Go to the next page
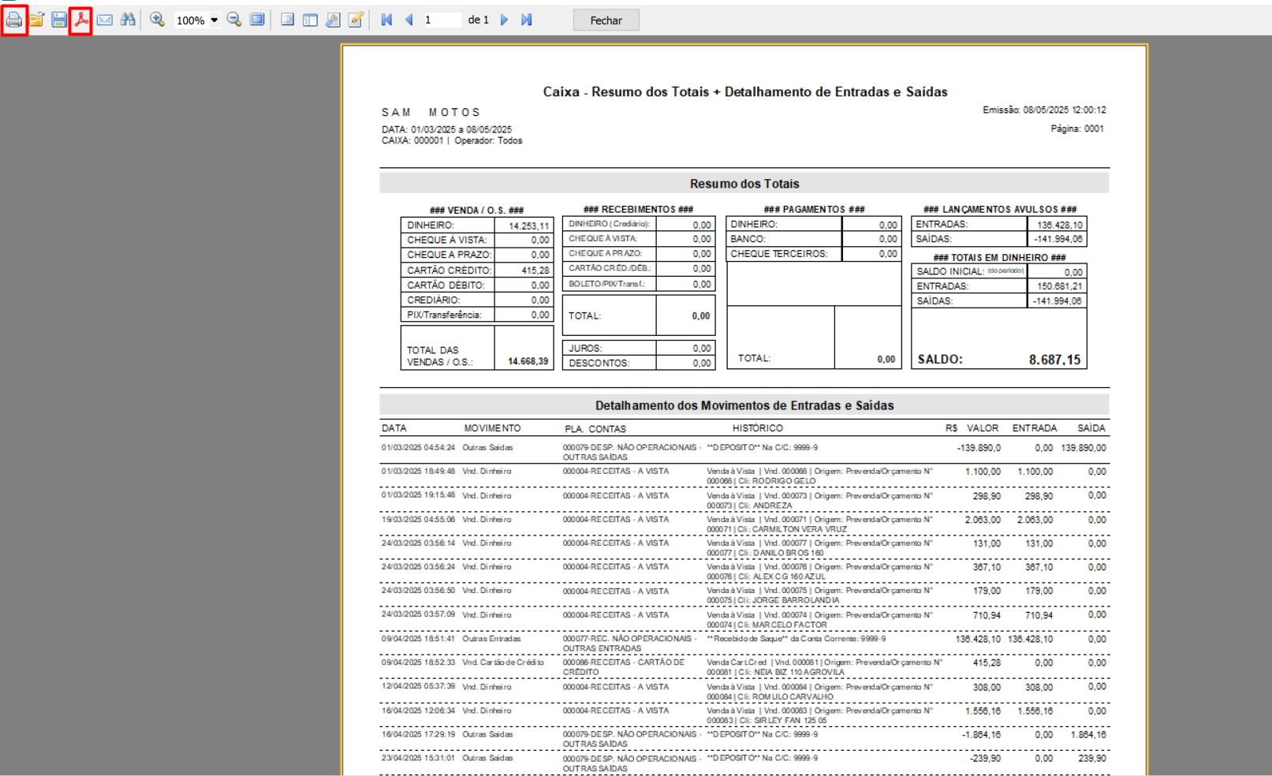The width and height of the screenshot is (1272, 776). [505, 21]
